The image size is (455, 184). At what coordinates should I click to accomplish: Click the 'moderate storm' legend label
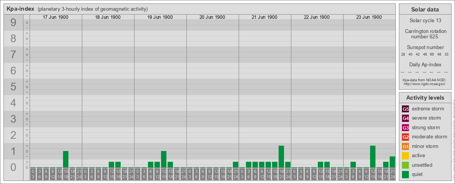coord(430,137)
